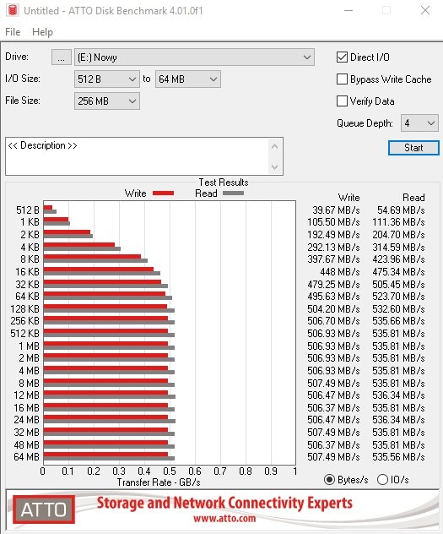
Task: Expand the 64 MB maximum I/O size dropdown
Action: [x=188, y=79]
